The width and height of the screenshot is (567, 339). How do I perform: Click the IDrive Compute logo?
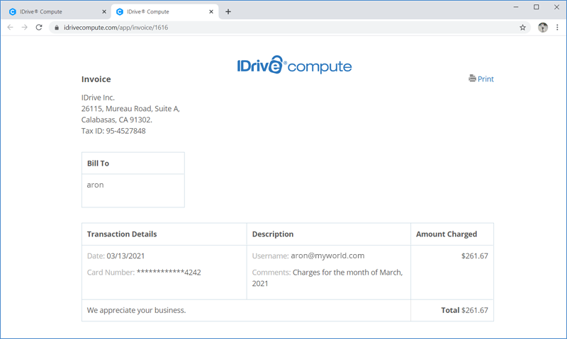[294, 65]
